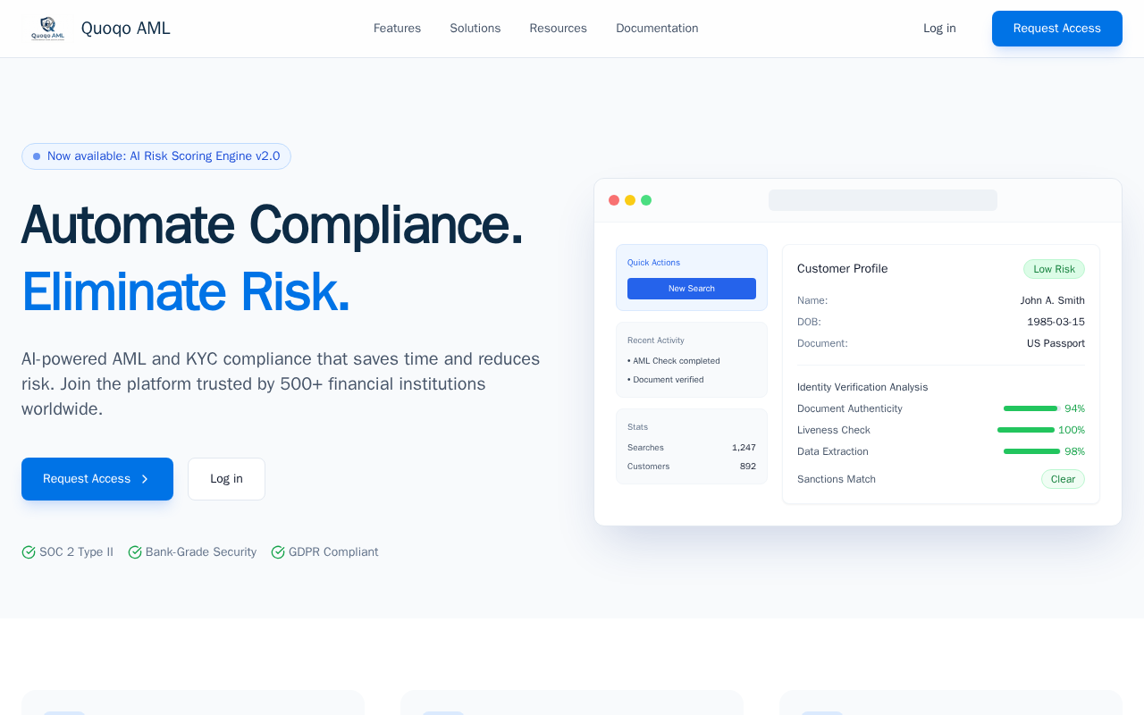Click the SOC 2 Type II checkmark icon
The image size is (1144, 715).
[x=29, y=552]
